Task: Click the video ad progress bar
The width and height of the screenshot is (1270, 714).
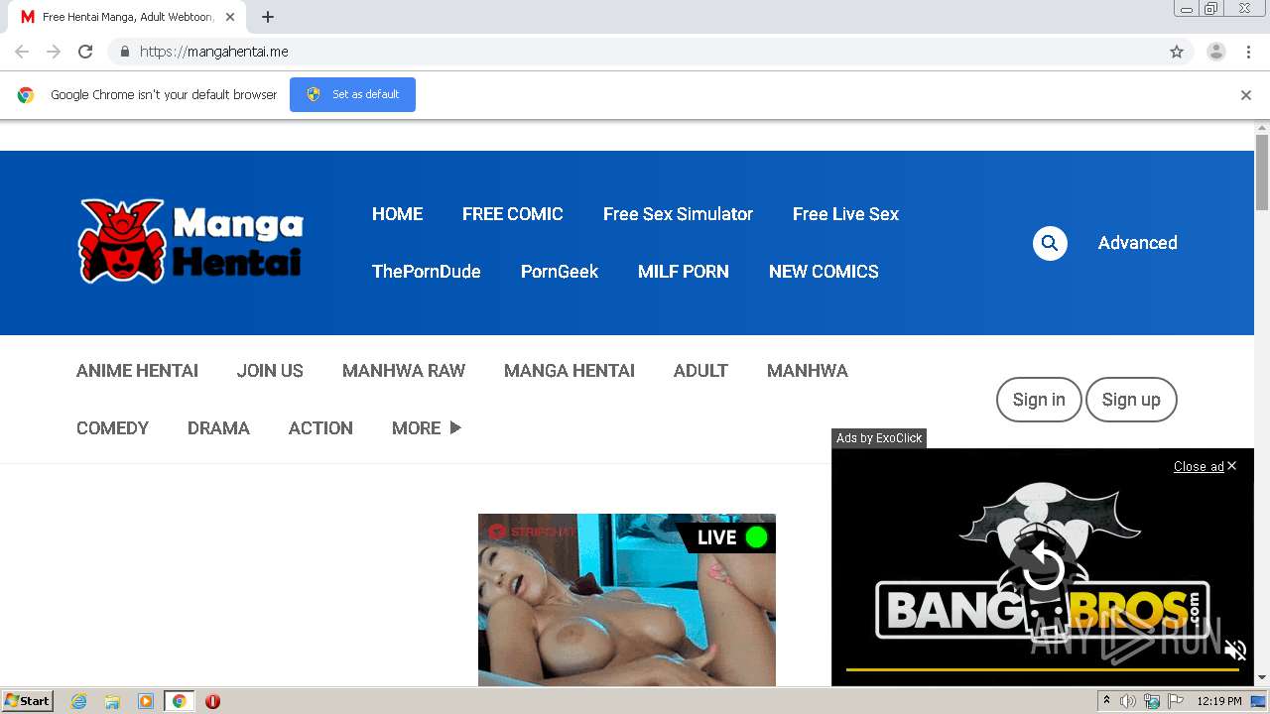Action: pyautogui.click(x=1043, y=670)
